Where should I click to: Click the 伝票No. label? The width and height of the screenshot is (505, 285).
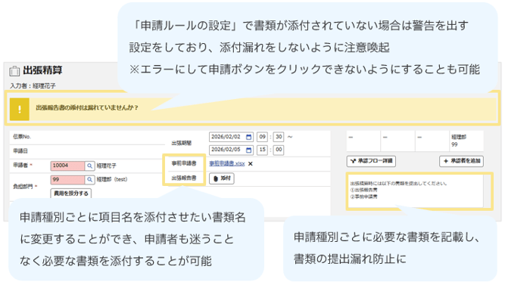[x=22, y=137]
